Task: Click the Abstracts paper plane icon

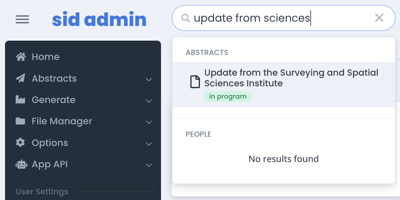Action: pos(20,78)
